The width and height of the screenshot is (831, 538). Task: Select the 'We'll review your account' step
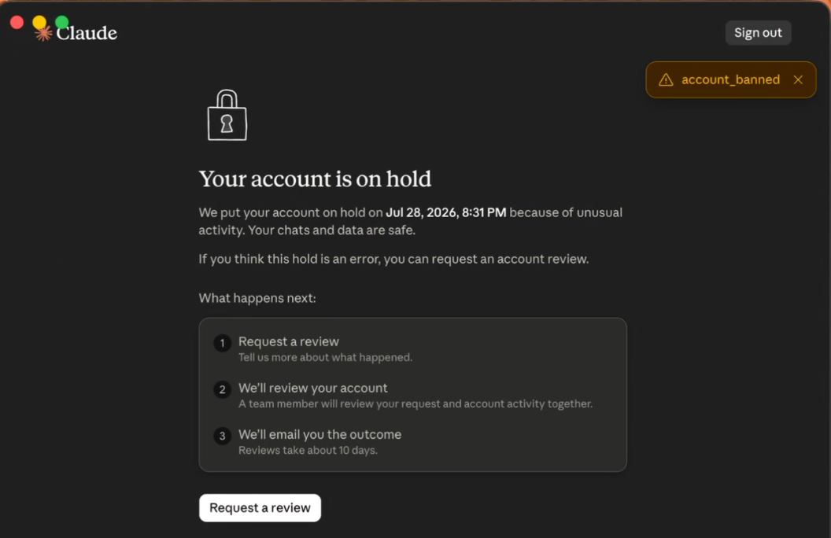pyautogui.click(x=312, y=388)
